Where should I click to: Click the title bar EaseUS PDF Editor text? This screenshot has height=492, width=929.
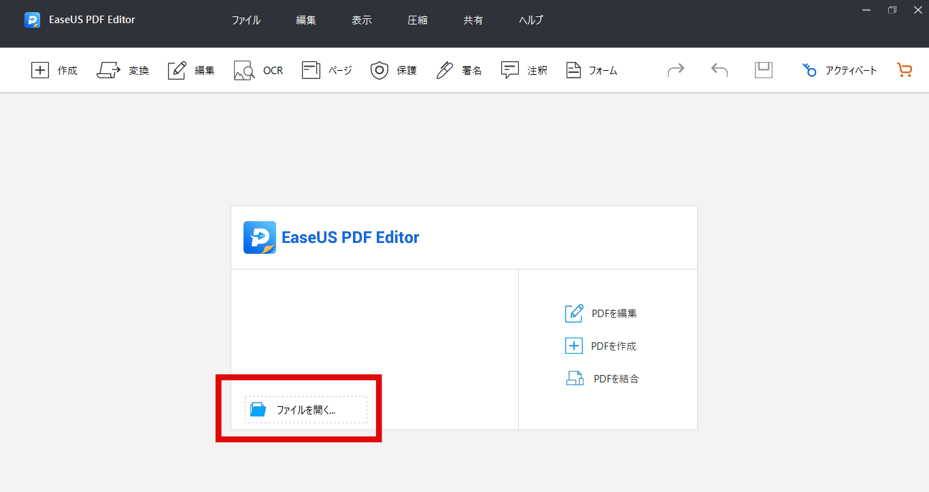click(x=92, y=20)
